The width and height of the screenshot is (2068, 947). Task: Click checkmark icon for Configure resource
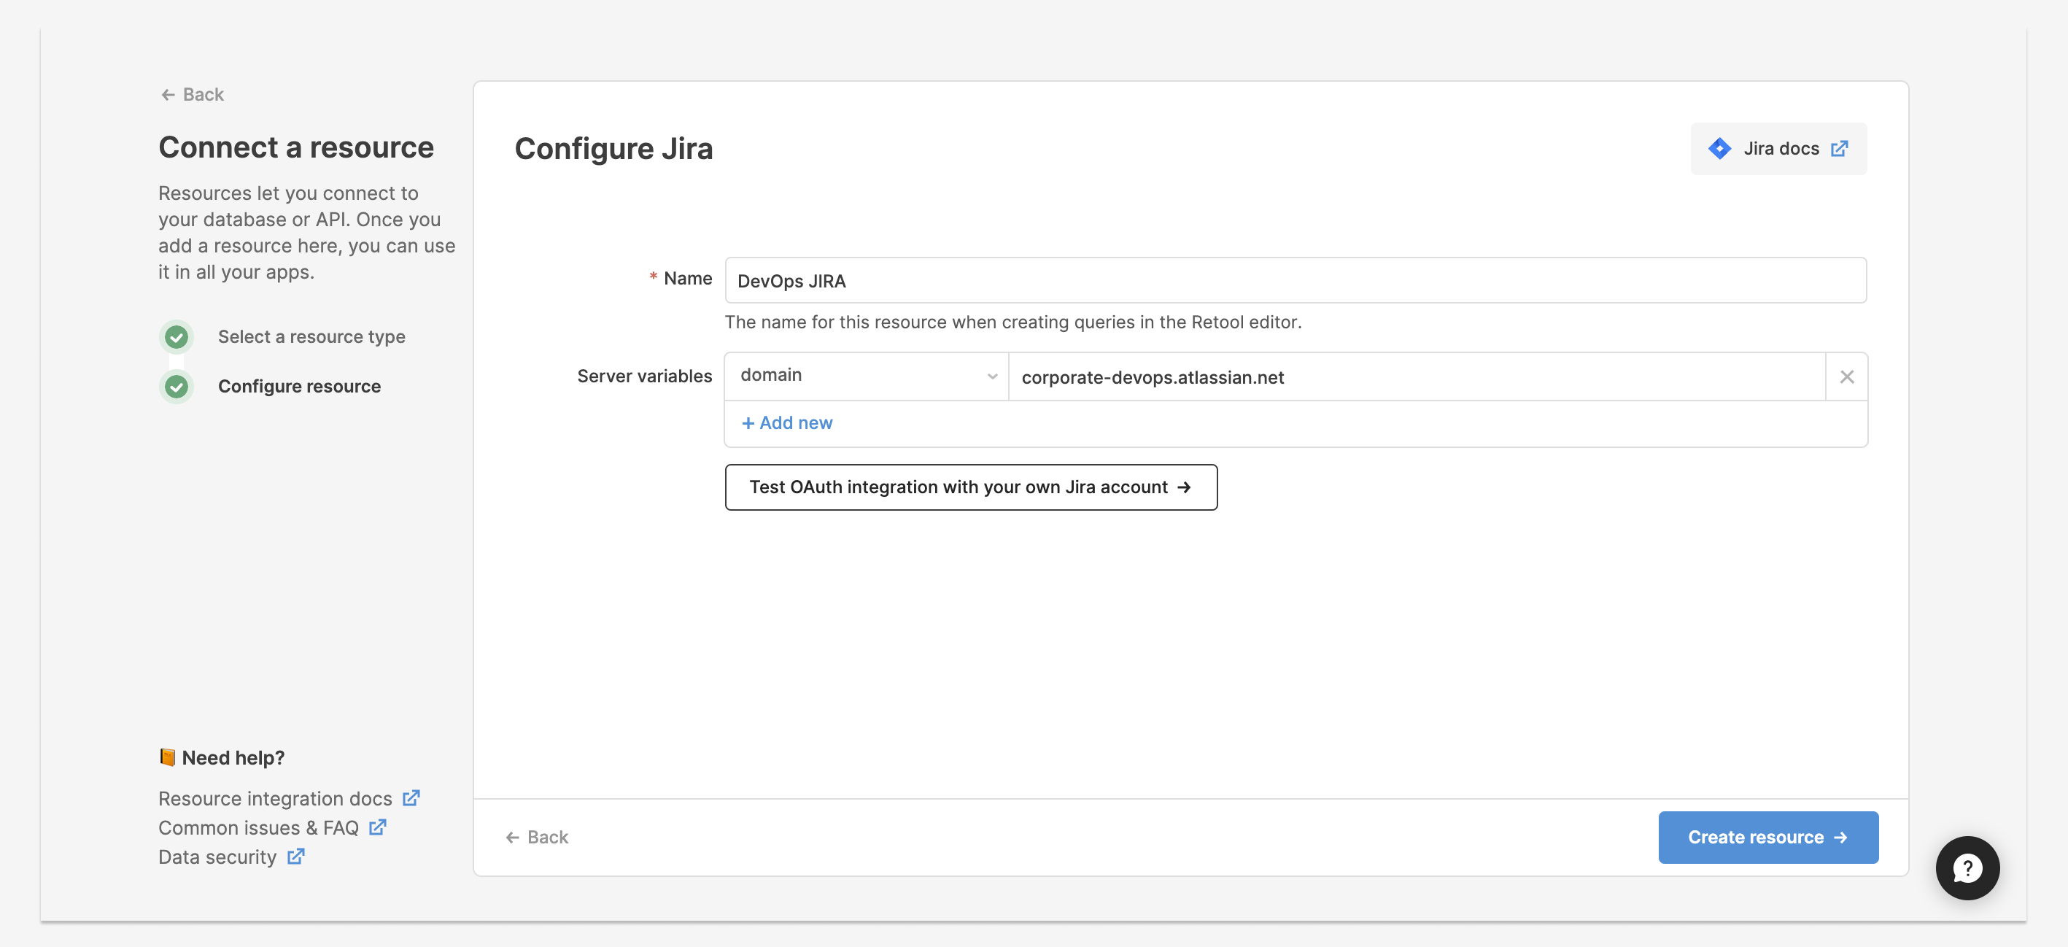176,387
